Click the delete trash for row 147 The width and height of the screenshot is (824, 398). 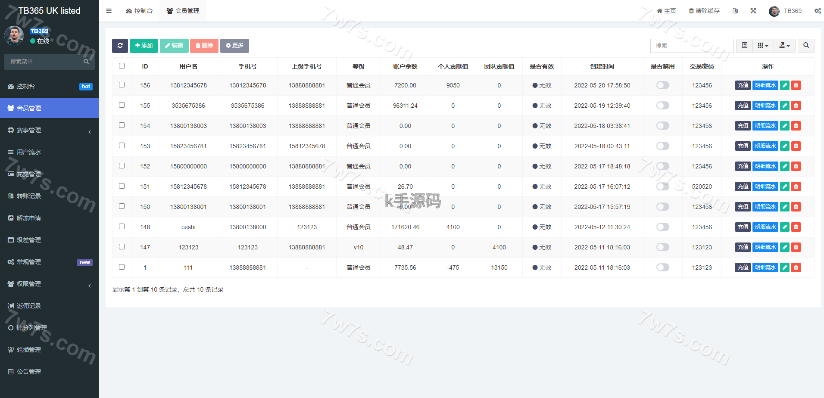tap(796, 247)
